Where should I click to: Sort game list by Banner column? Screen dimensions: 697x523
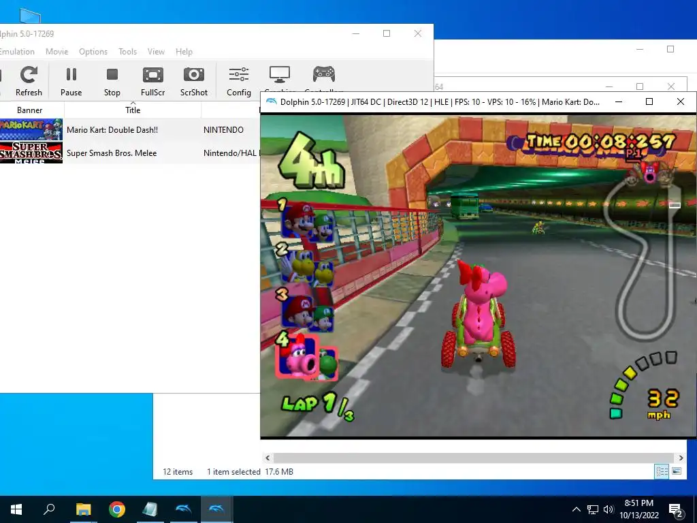(30, 110)
